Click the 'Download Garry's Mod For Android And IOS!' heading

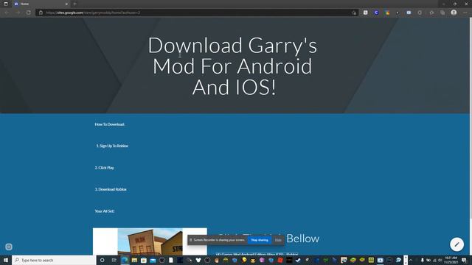pos(233,66)
